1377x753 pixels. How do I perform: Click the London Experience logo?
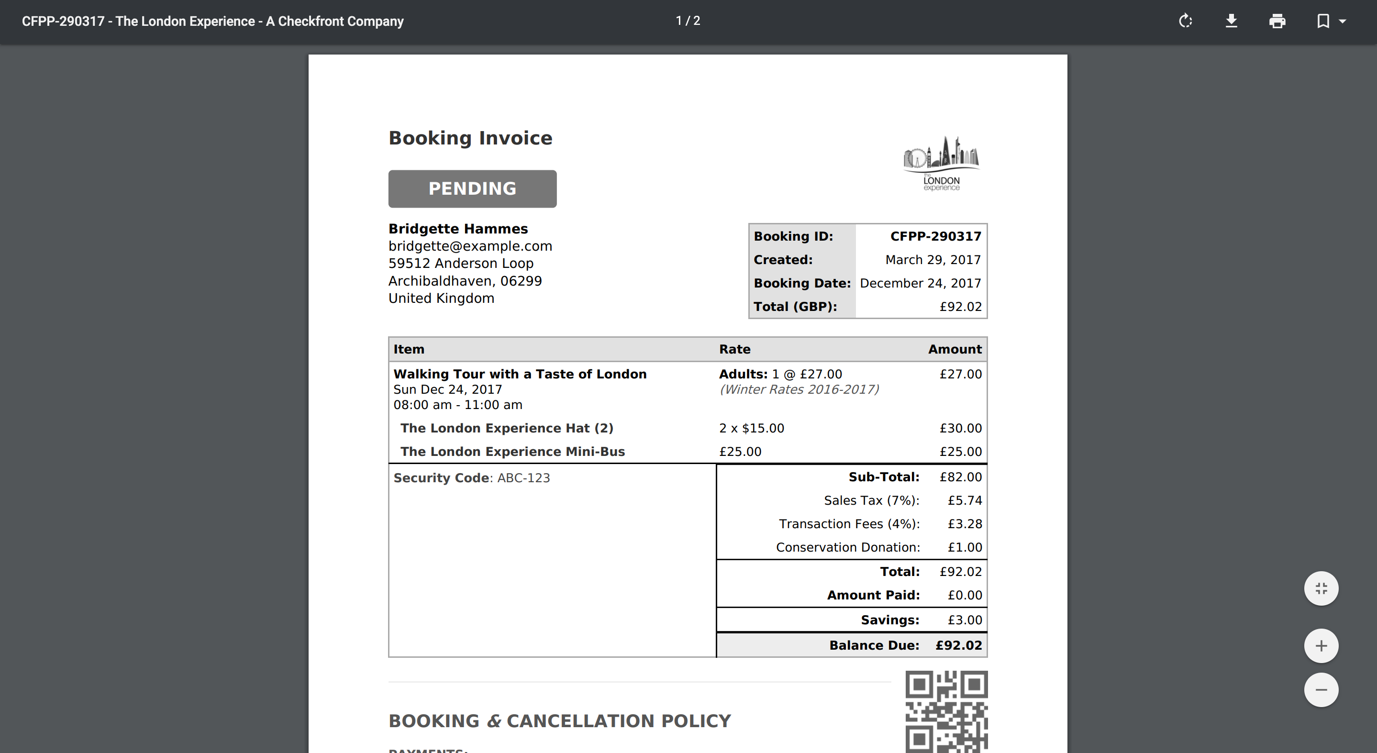point(941,163)
